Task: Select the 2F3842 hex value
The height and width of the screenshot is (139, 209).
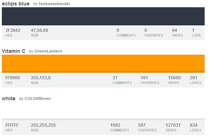Action: click(13, 30)
